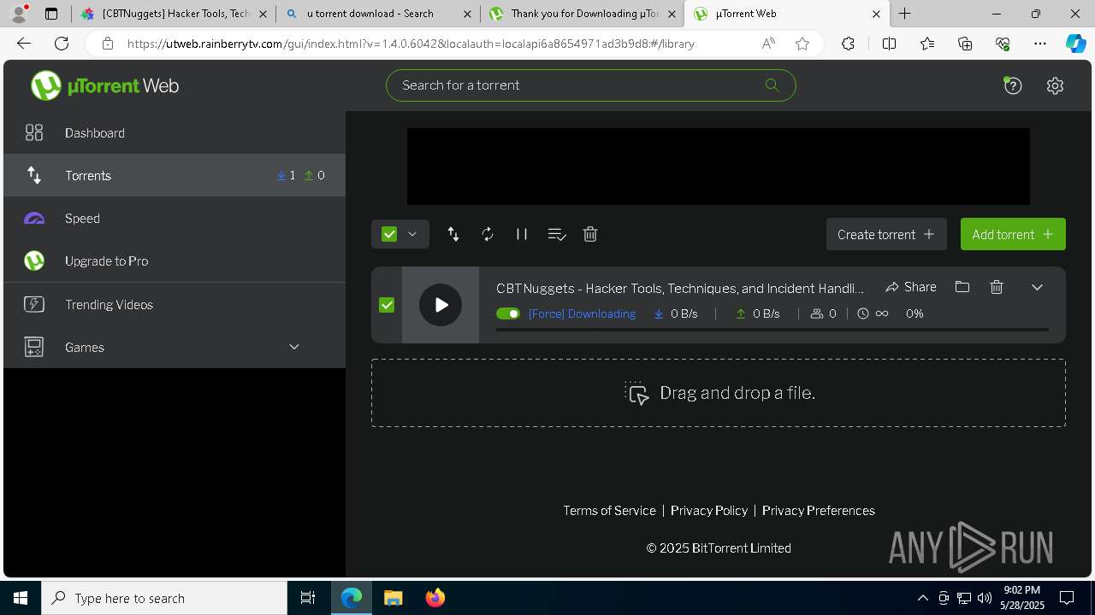Viewport: 1095px width, 615px height.
Task: Expand the Games sidebar section
Action: (294, 347)
